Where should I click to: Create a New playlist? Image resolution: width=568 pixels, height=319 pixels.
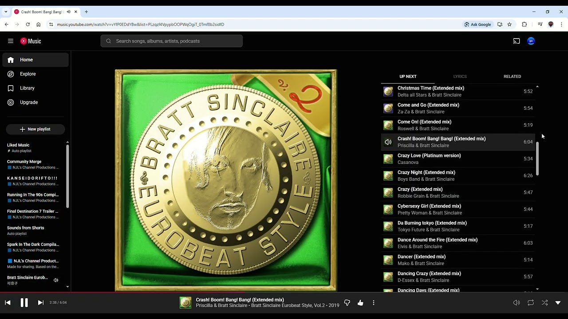point(35,129)
